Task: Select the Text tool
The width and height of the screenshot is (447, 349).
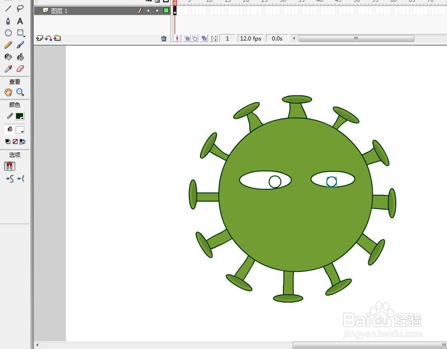Action: [x=20, y=21]
